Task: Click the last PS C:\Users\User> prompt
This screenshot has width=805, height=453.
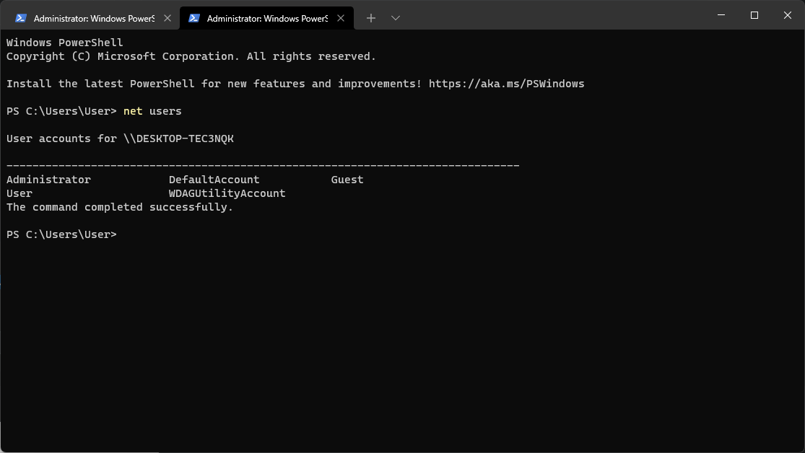Action: 61,234
